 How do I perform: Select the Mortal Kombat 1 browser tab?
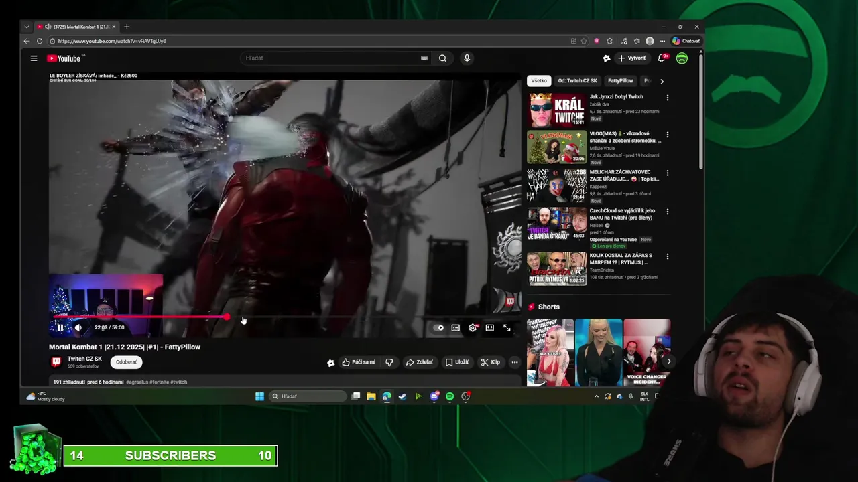click(x=76, y=27)
